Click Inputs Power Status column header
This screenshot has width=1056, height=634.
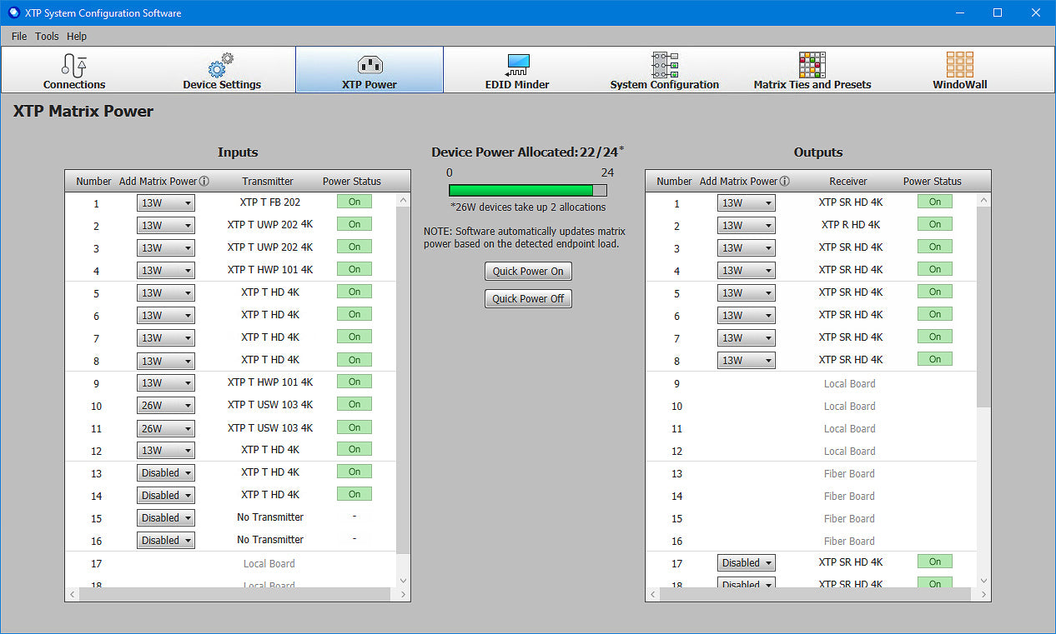[352, 181]
